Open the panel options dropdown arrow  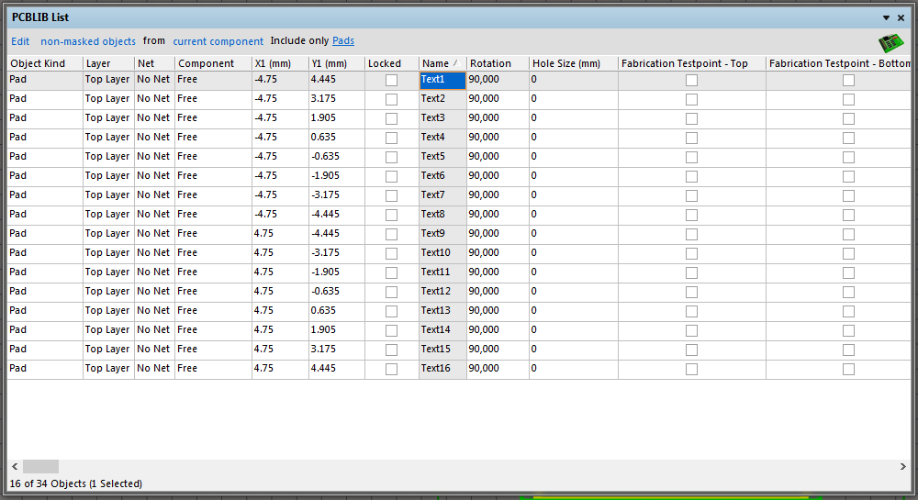887,17
